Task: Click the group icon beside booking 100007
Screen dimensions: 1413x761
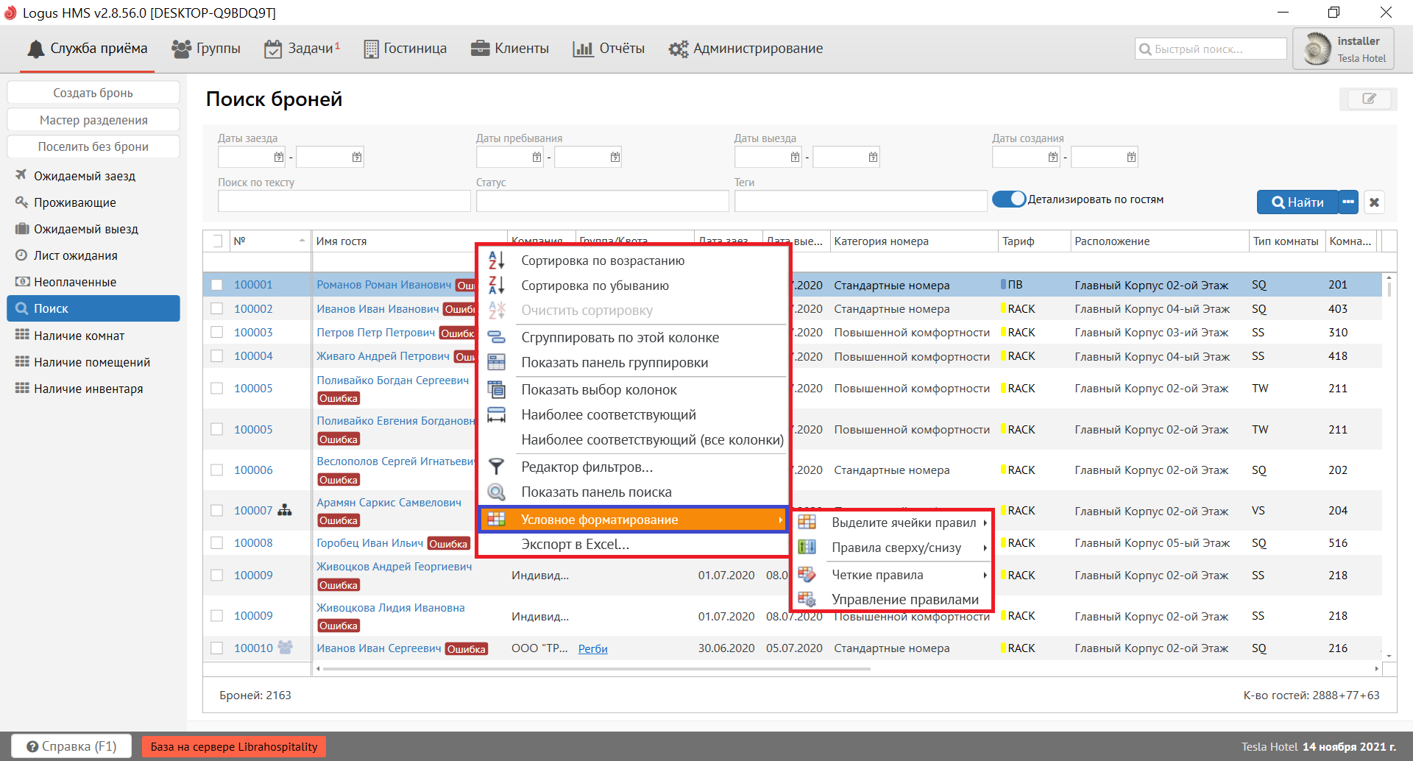Action: pos(285,510)
